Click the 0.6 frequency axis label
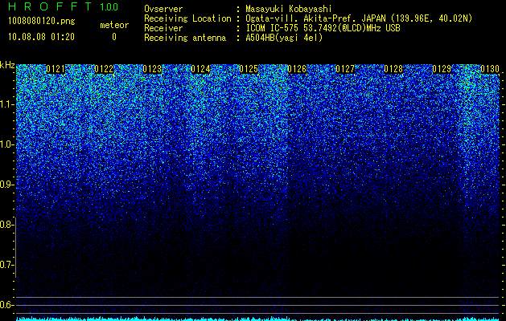Screen dimensions: 506x321 tap(7, 305)
